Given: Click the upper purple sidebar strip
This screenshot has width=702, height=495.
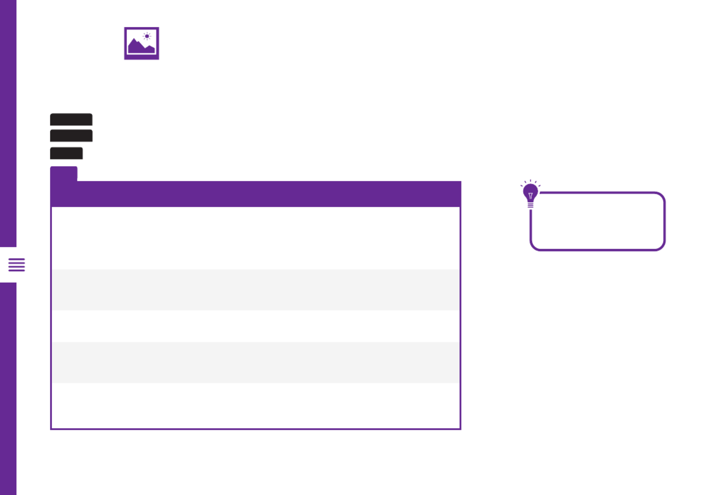Looking at the screenshot, I should tap(8, 123).
